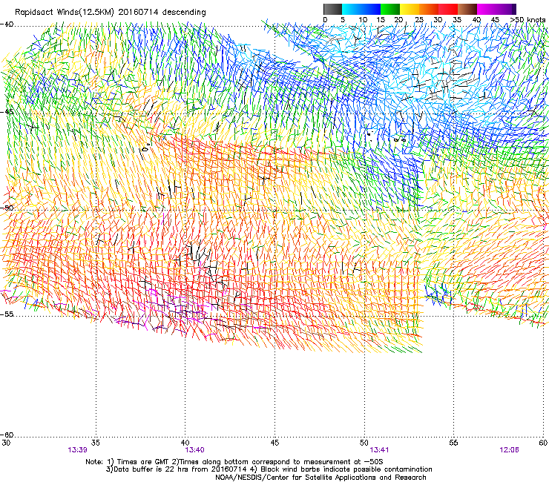Screen dimensions: 549x482
Task: Click the '10' label under the color bar
Action: (x=363, y=20)
